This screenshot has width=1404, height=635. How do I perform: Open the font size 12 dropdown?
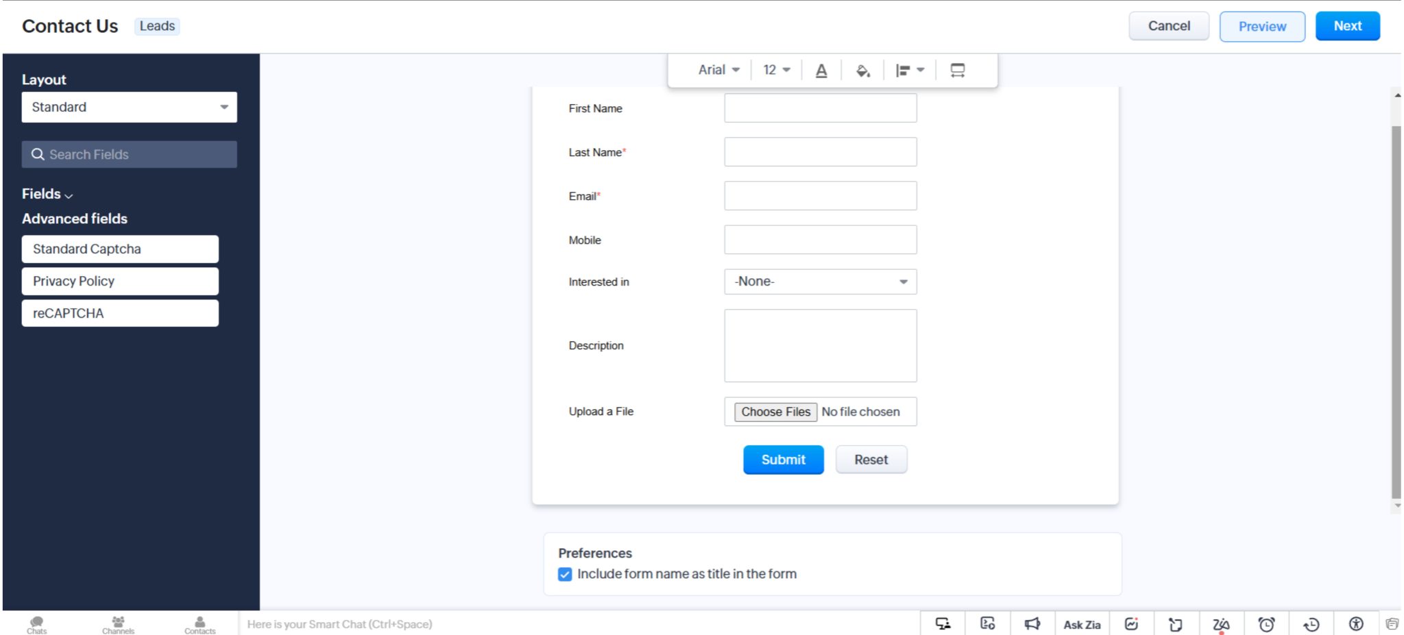pos(776,70)
